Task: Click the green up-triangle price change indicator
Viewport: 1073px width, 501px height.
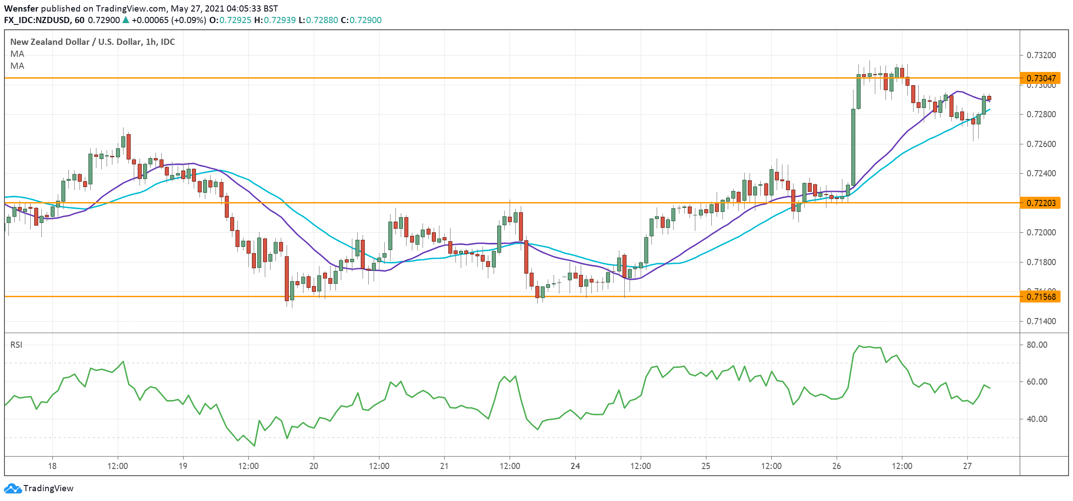Action: coord(126,20)
